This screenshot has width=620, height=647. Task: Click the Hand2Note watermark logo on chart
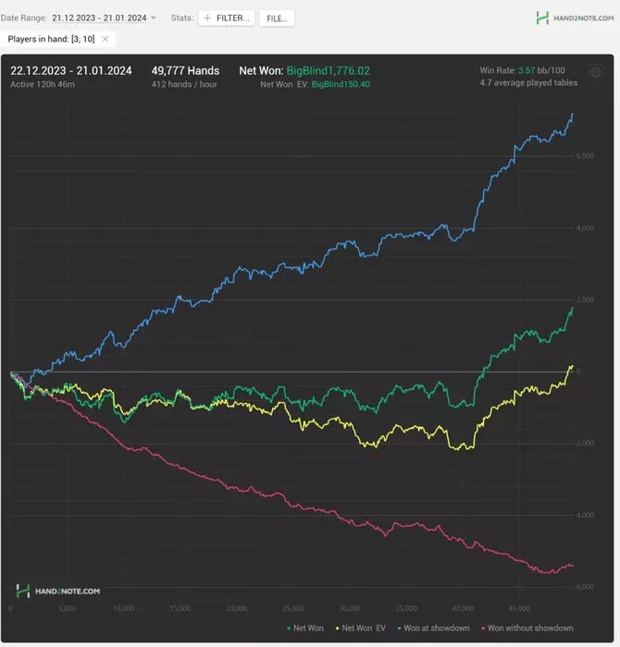tap(57, 591)
